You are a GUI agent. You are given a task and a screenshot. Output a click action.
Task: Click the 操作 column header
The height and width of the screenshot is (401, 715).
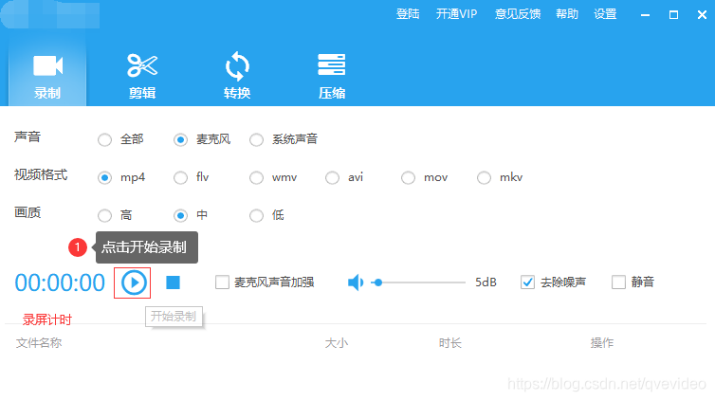click(x=602, y=342)
